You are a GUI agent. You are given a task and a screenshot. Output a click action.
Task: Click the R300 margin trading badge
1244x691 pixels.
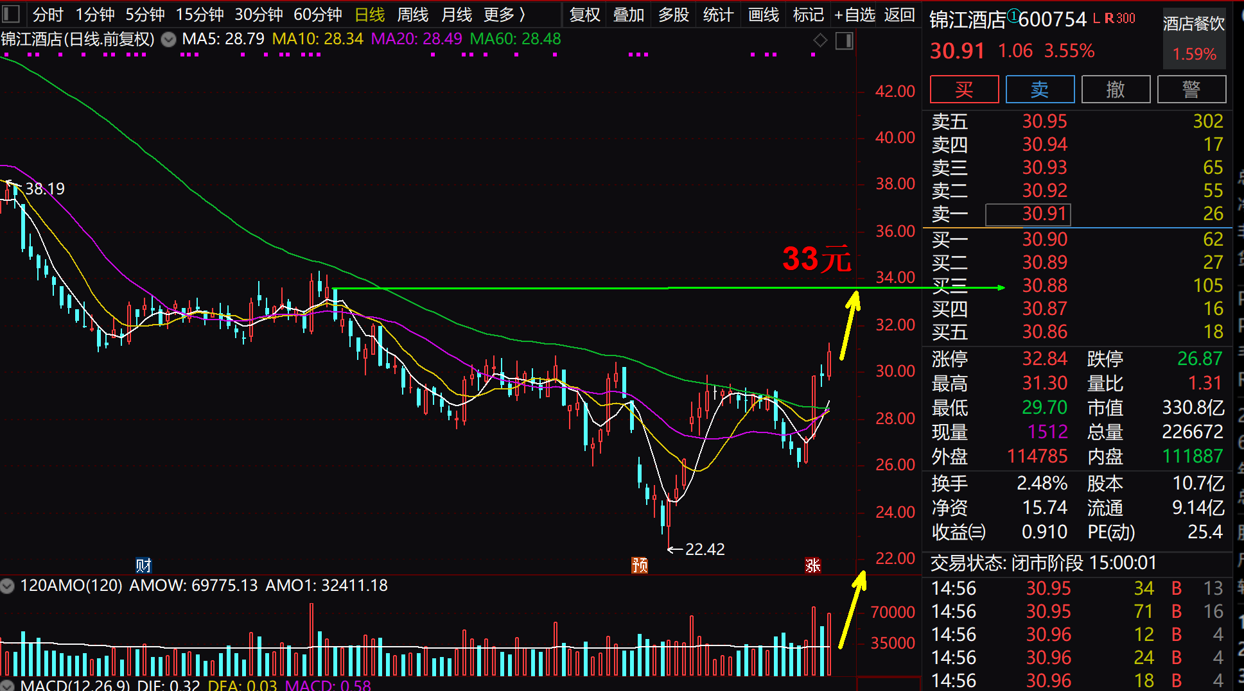coord(1120,19)
